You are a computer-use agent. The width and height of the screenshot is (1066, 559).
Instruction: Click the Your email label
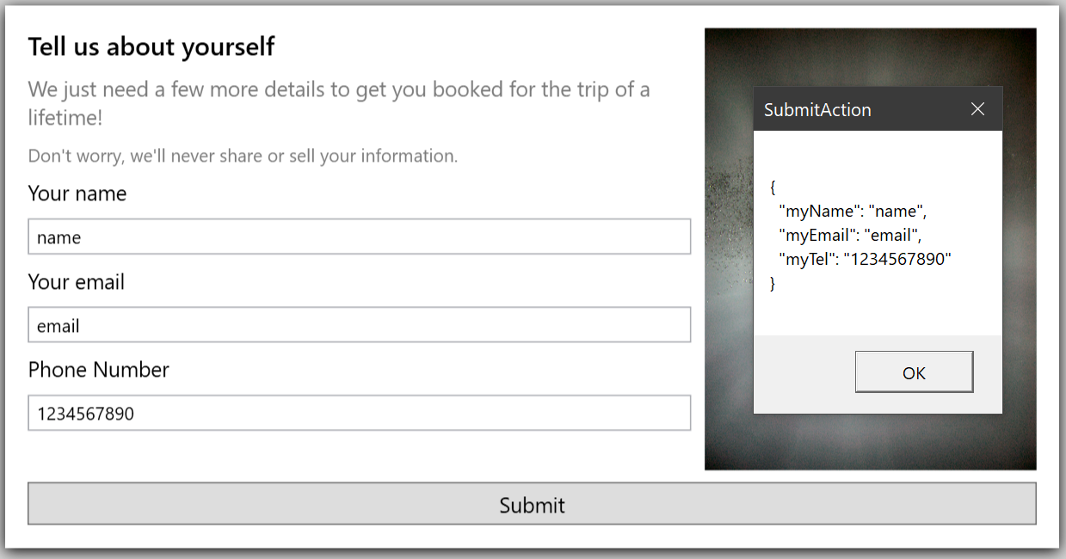(76, 282)
